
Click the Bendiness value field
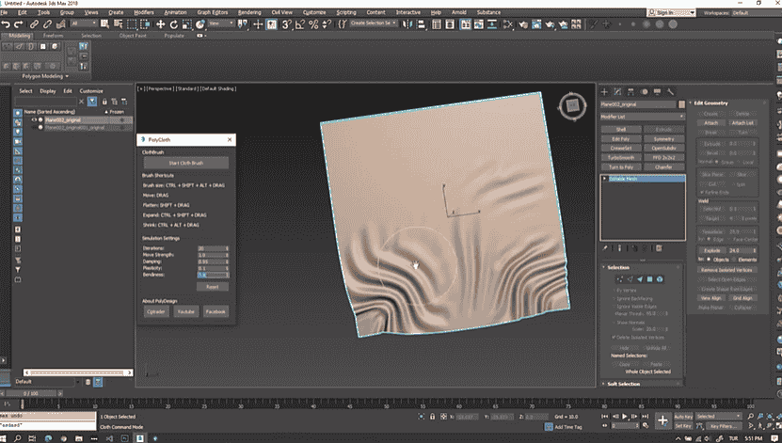(x=213, y=275)
